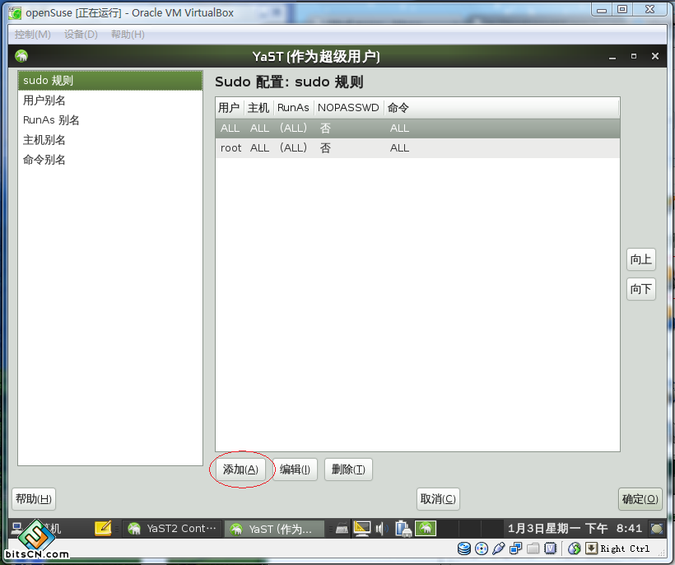
Task: Click the 编辑(I) edit button
Action: click(x=295, y=469)
